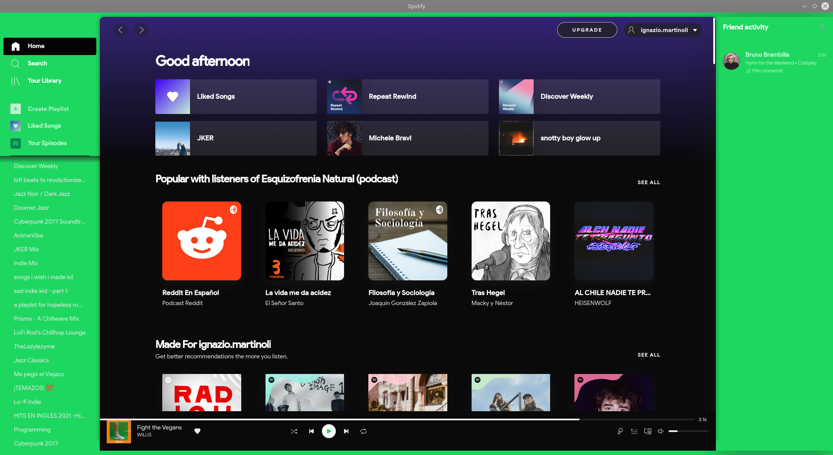
Task: Open the Lo-fi Indie playlist
Action: tap(27, 402)
